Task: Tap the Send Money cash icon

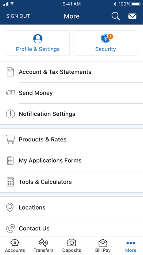Action: [10, 93]
